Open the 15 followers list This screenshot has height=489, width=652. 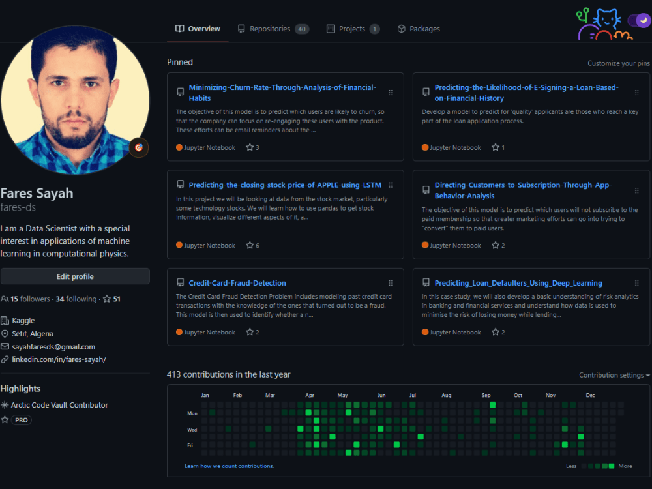(x=25, y=299)
